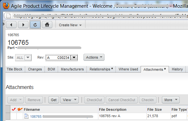
Task: Go forward using the right arrow button
Action: [x=23, y=25]
